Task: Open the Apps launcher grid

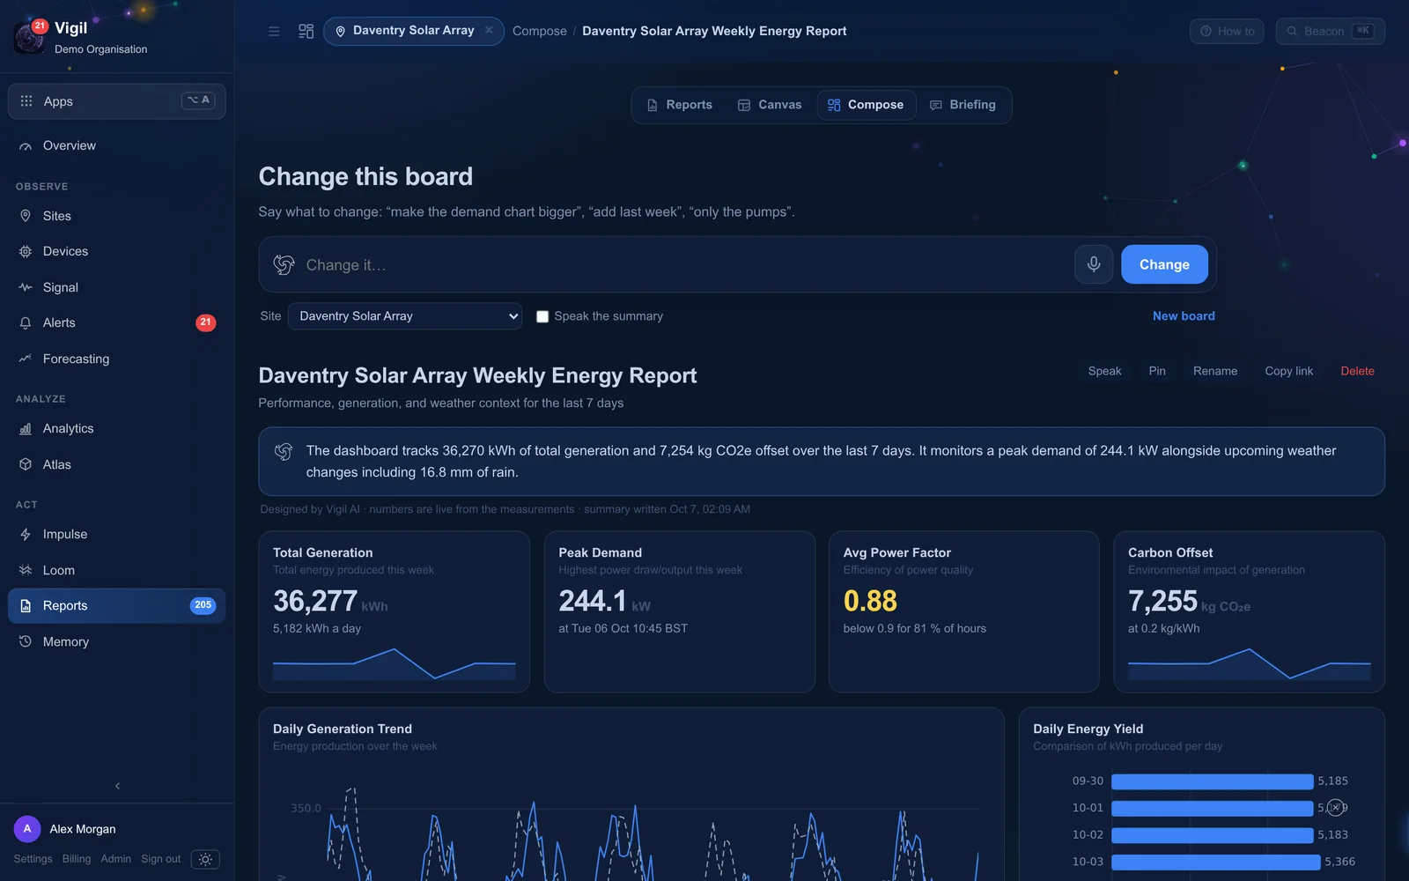Action: tap(116, 101)
